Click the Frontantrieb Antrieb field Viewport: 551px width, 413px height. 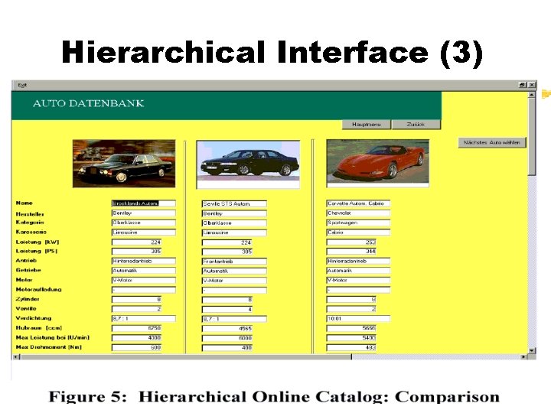coord(234,262)
